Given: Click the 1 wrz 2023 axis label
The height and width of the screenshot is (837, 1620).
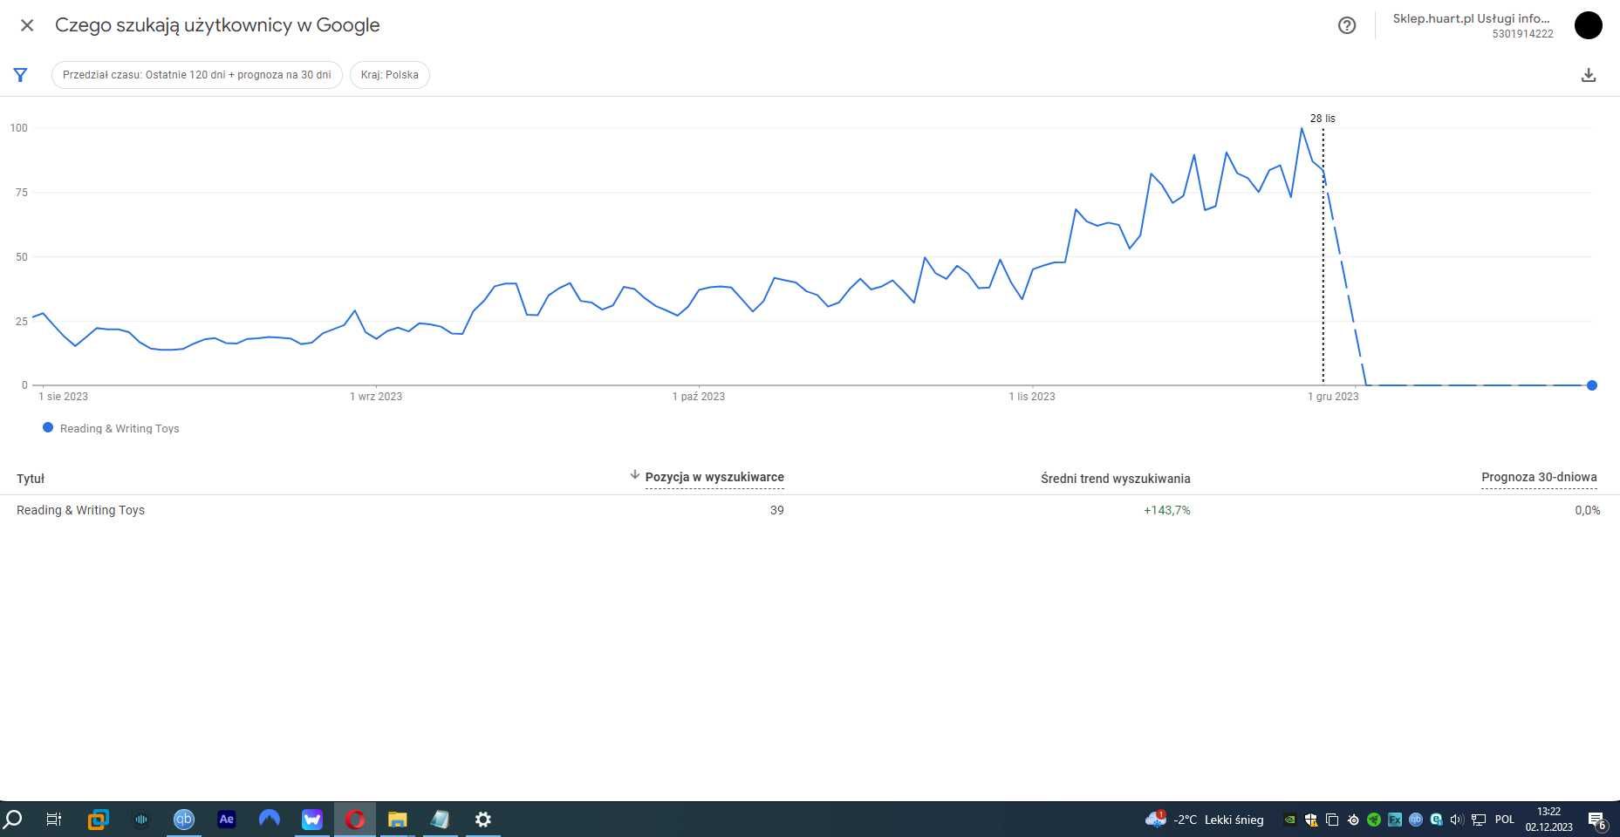Looking at the screenshot, I should (376, 397).
